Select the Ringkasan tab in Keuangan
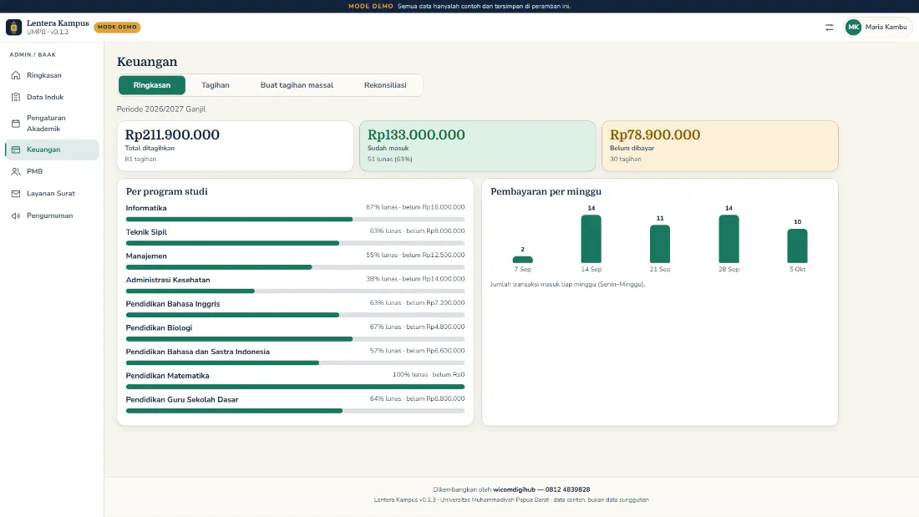The width and height of the screenshot is (919, 517). click(152, 85)
